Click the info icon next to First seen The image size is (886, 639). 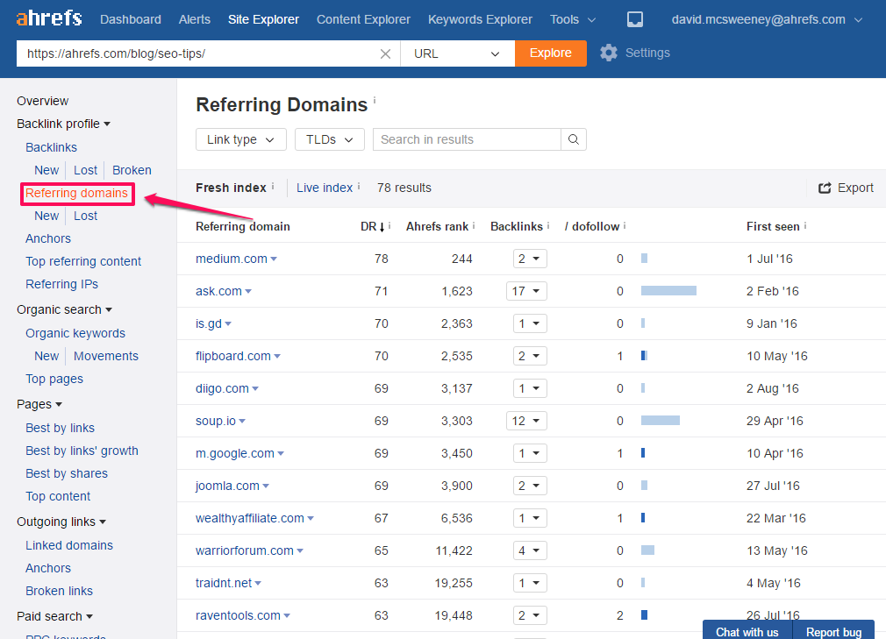point(804,225)
